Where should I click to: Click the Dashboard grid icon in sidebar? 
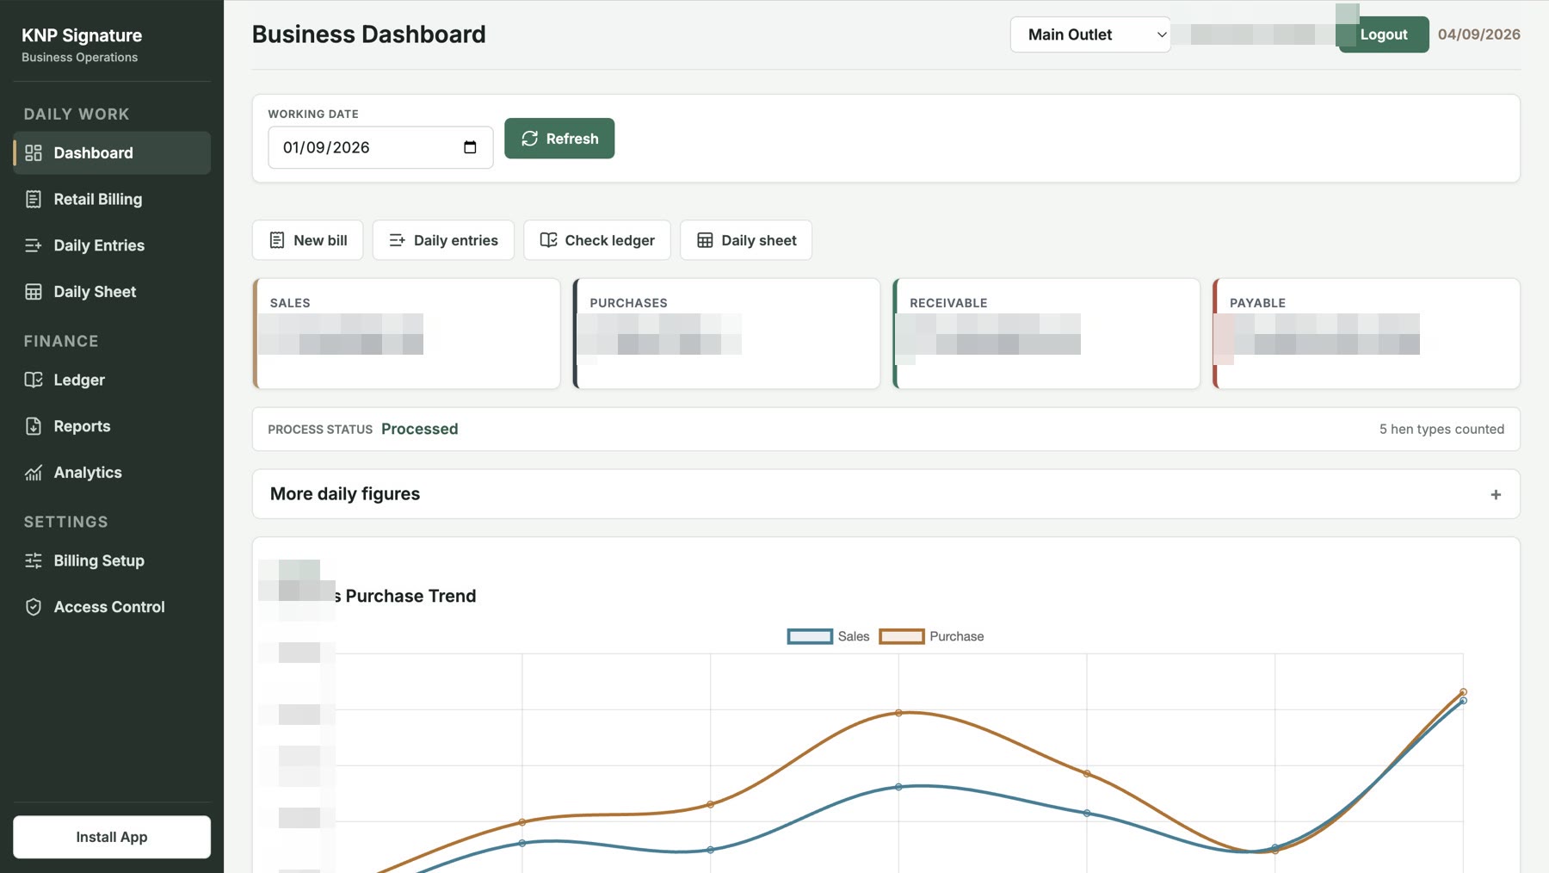[34, 153]
